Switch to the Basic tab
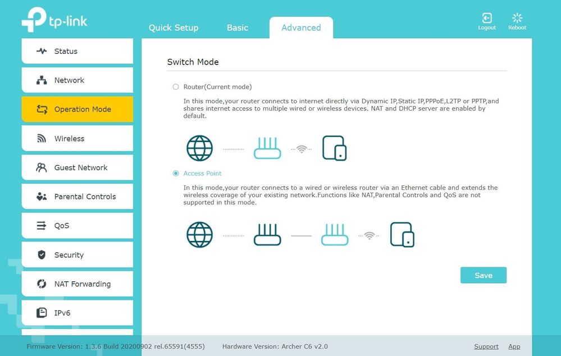This screenshot has height=356, width=561. pyautogui.click(x=238, y=28)
